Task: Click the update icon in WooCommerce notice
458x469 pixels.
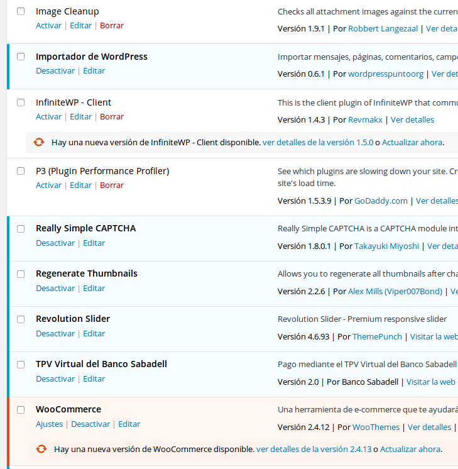Action: coord(41,449)
